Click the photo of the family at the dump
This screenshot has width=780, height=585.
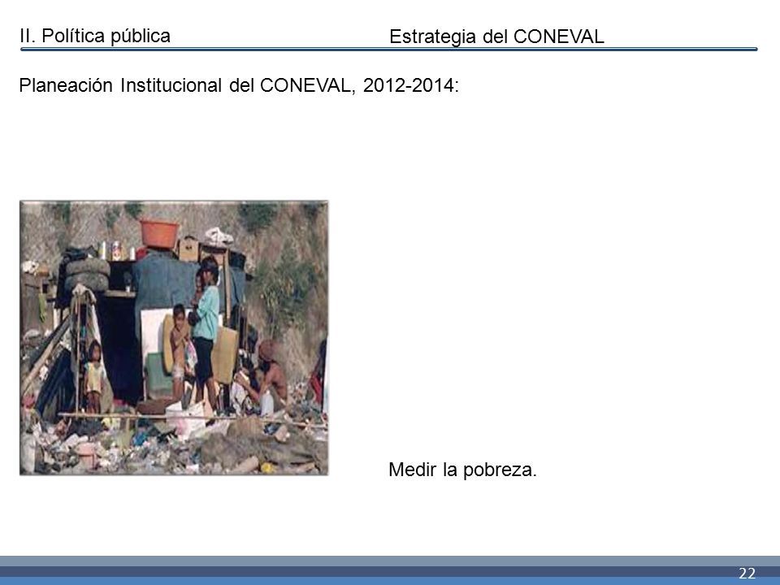[x=174, y=338]
